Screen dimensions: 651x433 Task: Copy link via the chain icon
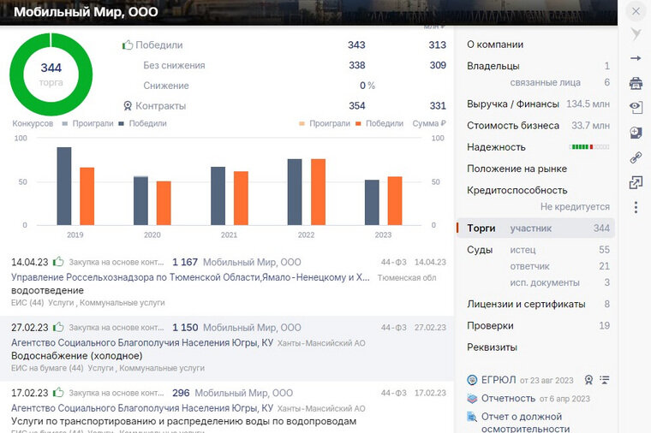point(636,157)
